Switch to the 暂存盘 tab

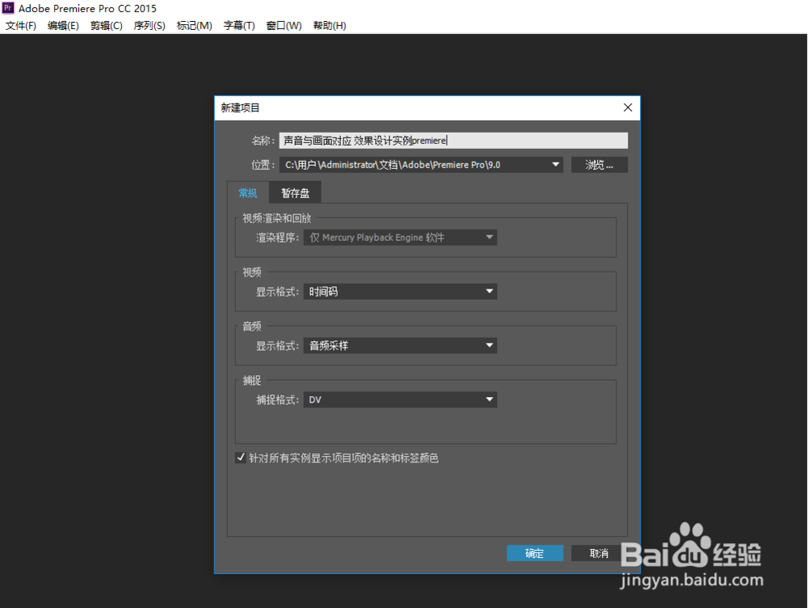[295, 193]
